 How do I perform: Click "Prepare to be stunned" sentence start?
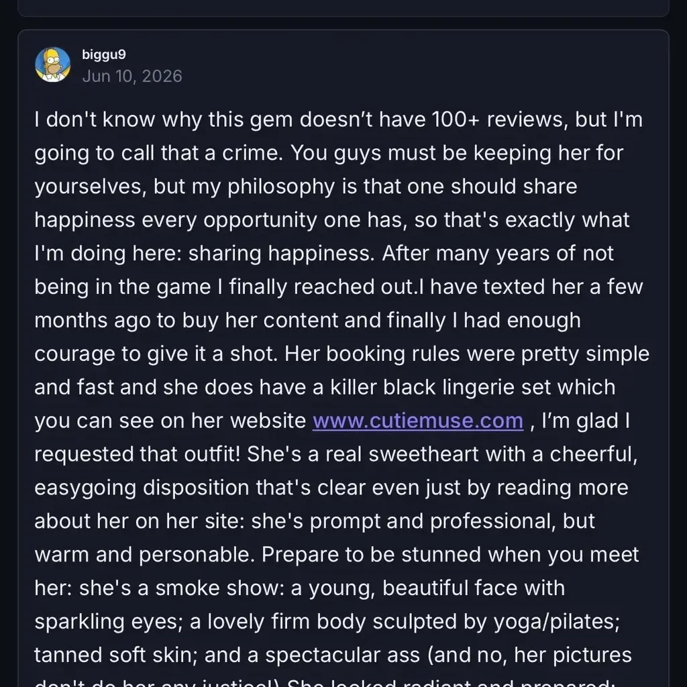click(372, 554)
